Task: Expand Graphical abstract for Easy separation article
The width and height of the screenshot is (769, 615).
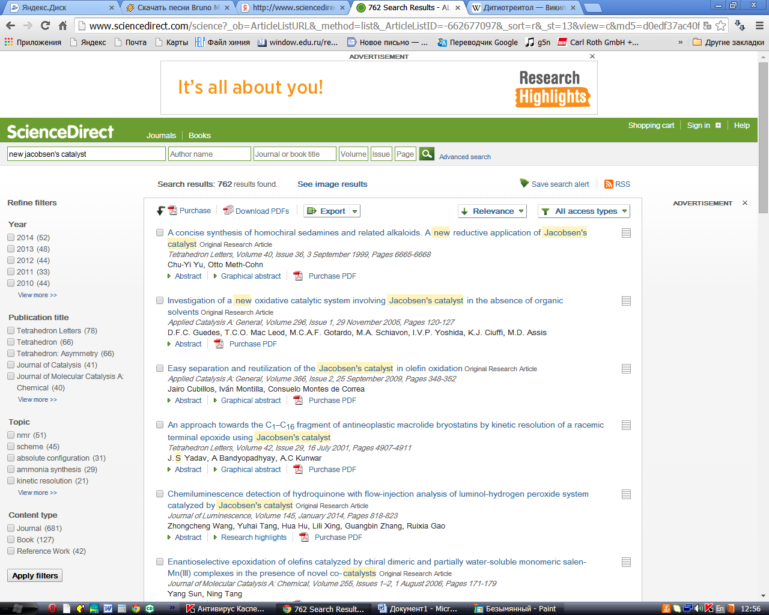Action: pos(251,401)
